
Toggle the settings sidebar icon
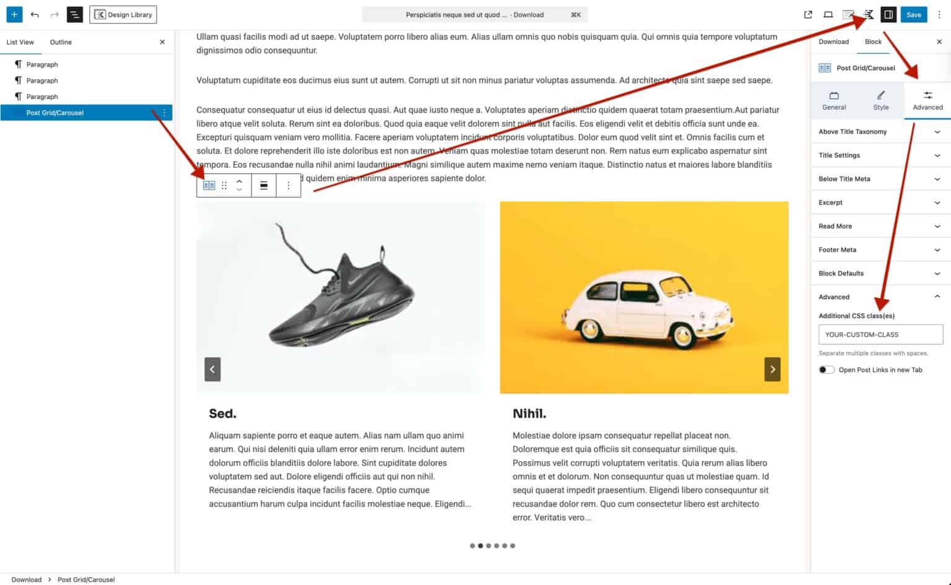click(888, 14)
